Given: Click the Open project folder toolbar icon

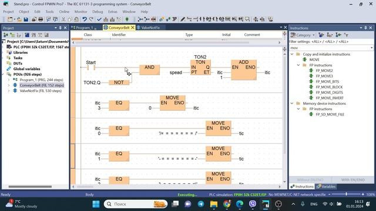Looking at the screenshot, I should 19,19.
